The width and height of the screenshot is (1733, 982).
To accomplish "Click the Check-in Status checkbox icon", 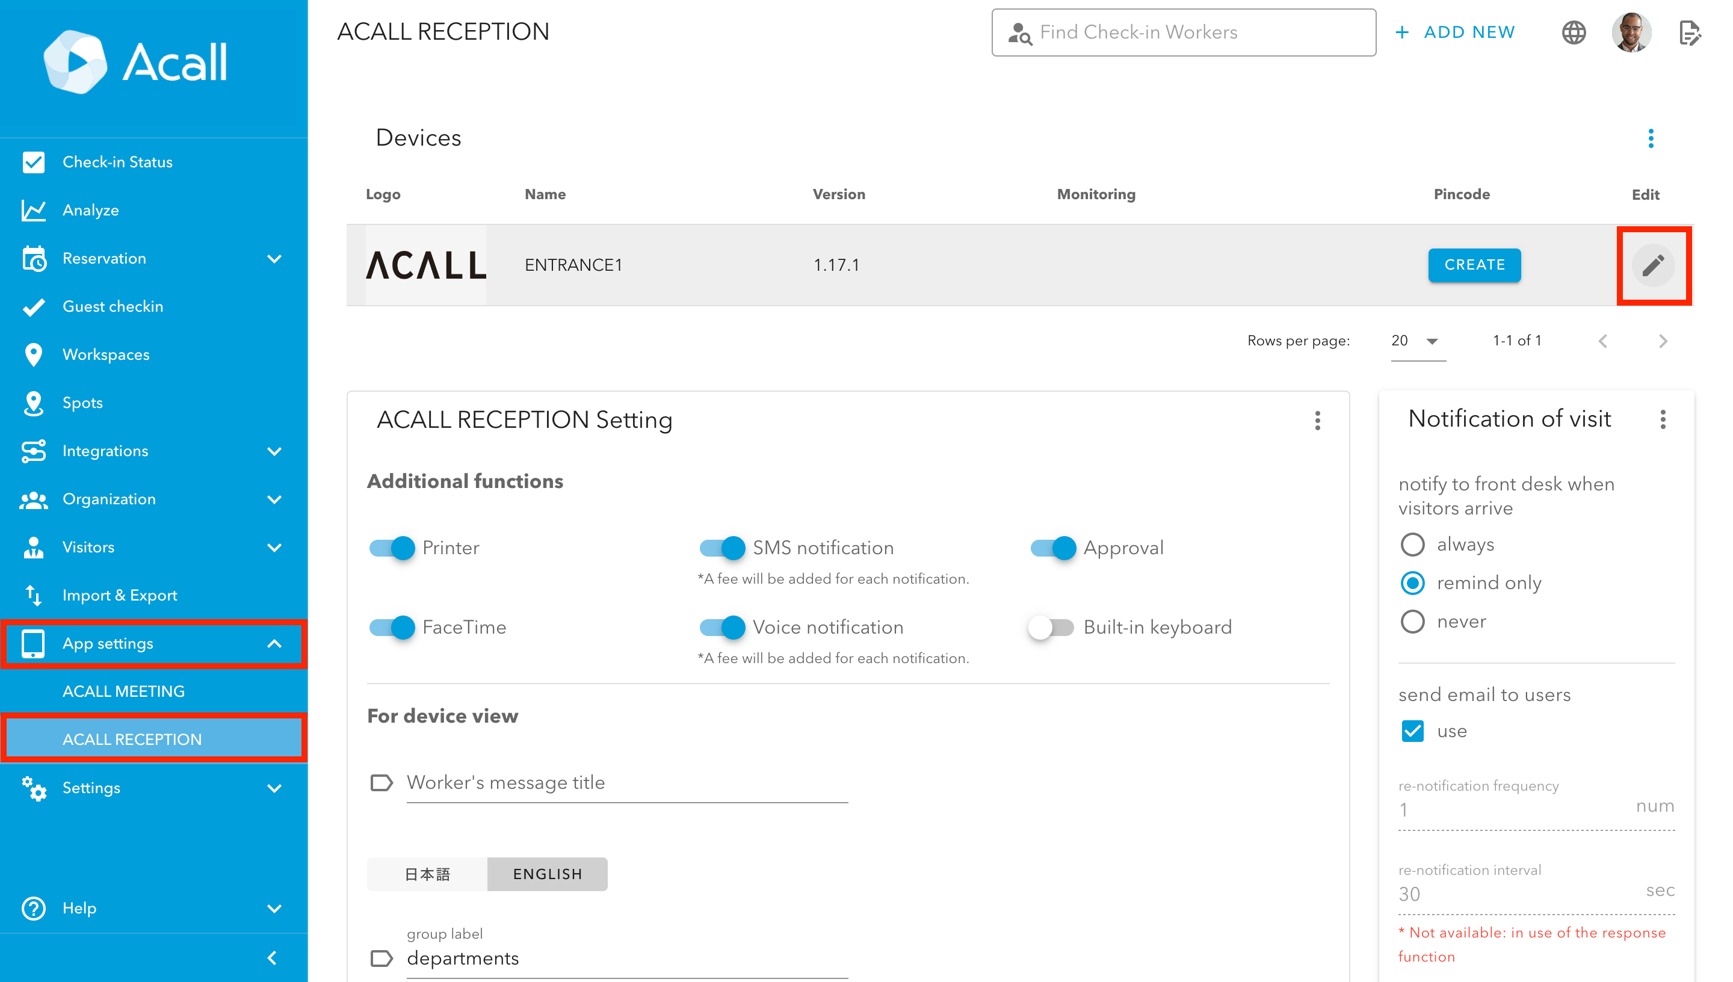I will (x=33, y=162).
